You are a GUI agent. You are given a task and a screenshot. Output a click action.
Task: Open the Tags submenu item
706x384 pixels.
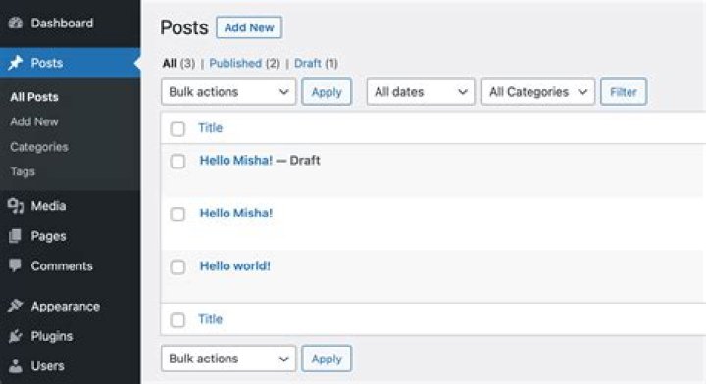click(23, 171)
